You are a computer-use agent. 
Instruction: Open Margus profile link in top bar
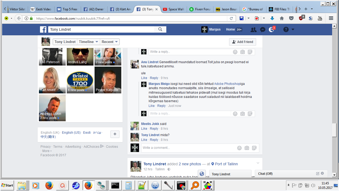pyautogui.click(x=211, y=29)
